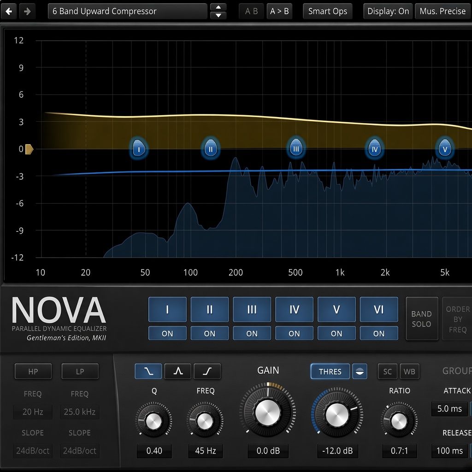Select band I node on the graph
This screenshot has width=472, height=472.
(139, 148)
